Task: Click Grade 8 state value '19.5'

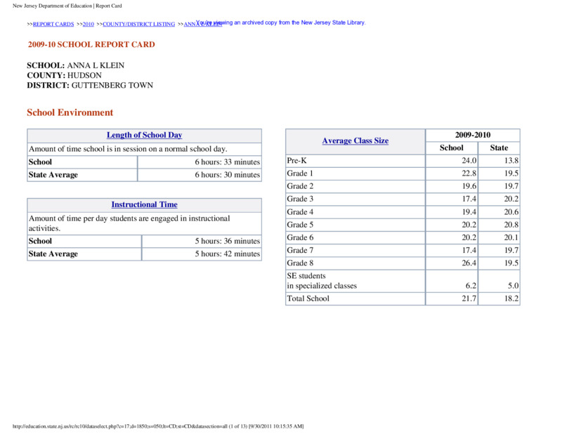Action: pyautogui.click(x=511, y=263)
